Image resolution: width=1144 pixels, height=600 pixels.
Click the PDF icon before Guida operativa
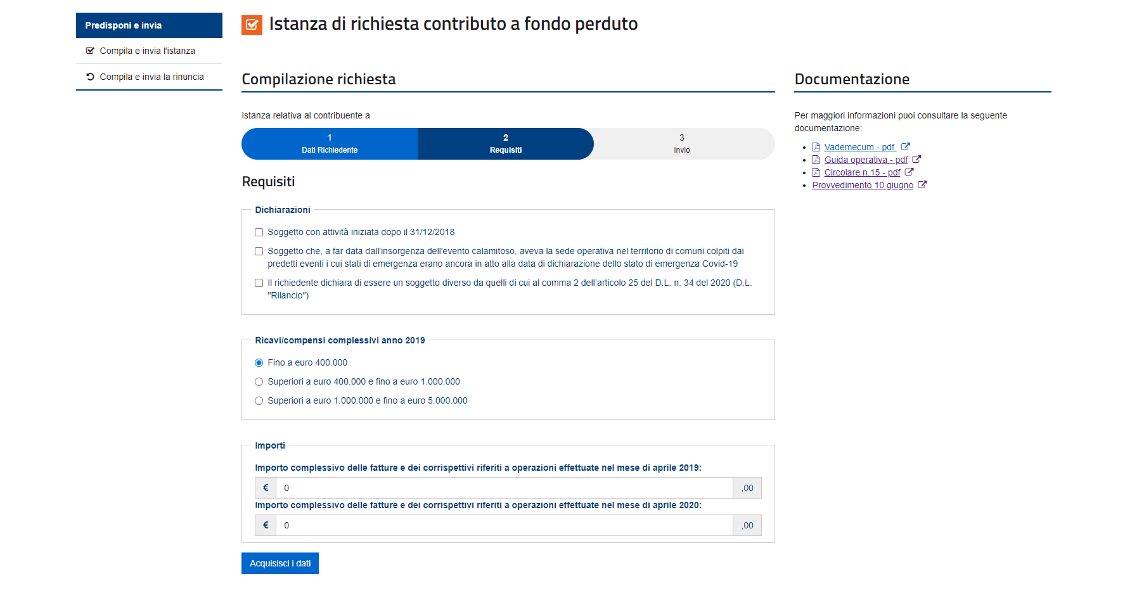(x=816, y=160)
